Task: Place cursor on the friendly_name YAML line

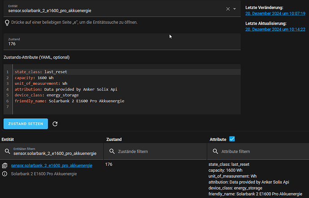Action: click(x=69, y=101)
